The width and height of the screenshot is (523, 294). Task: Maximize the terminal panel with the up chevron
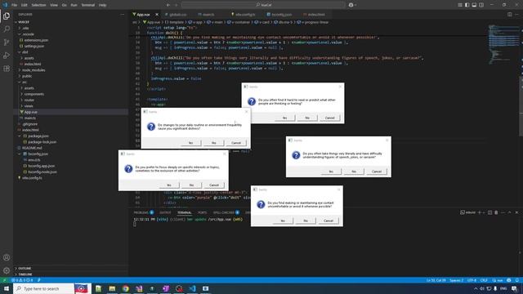coord(509,212)
